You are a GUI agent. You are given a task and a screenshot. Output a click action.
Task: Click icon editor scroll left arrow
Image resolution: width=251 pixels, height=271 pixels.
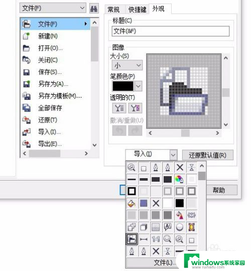point(150,133)
